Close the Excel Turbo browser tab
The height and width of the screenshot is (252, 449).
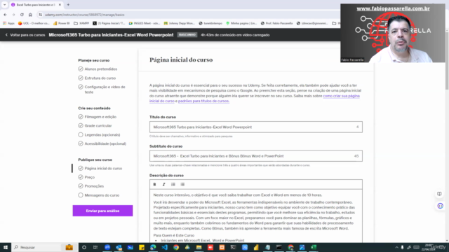(x=60, y=5)
